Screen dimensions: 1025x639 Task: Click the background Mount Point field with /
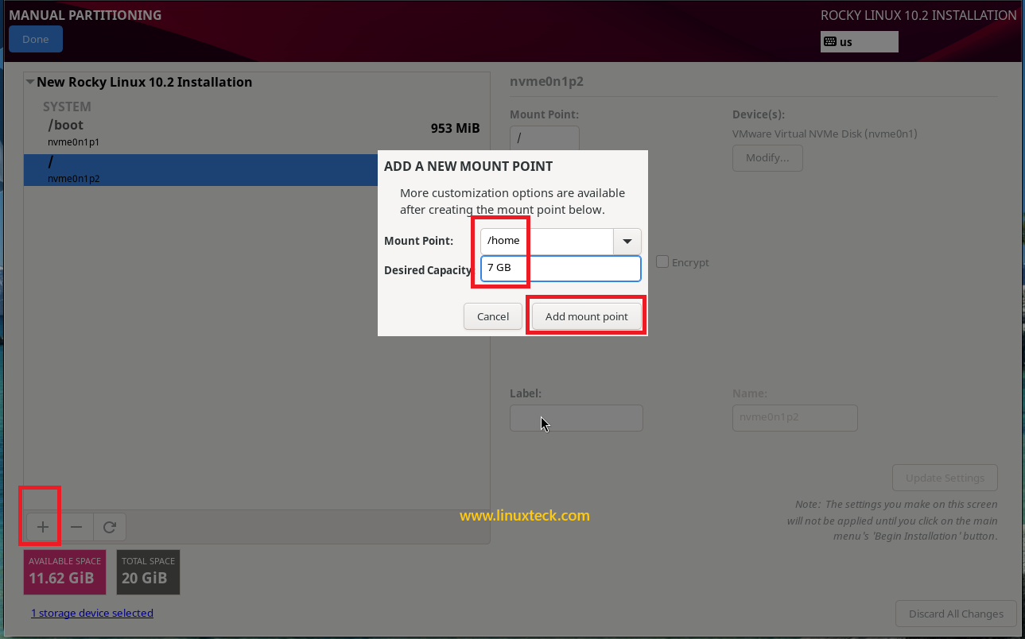[x=545, y=138]
